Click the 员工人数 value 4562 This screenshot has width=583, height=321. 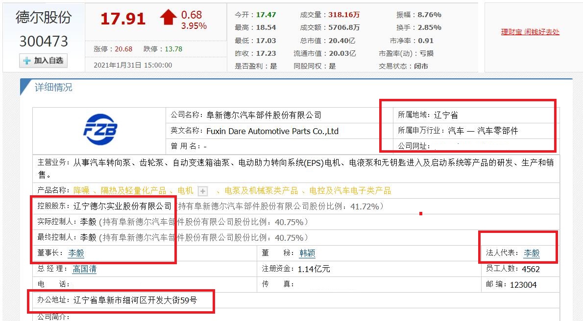tap(531, 269)
